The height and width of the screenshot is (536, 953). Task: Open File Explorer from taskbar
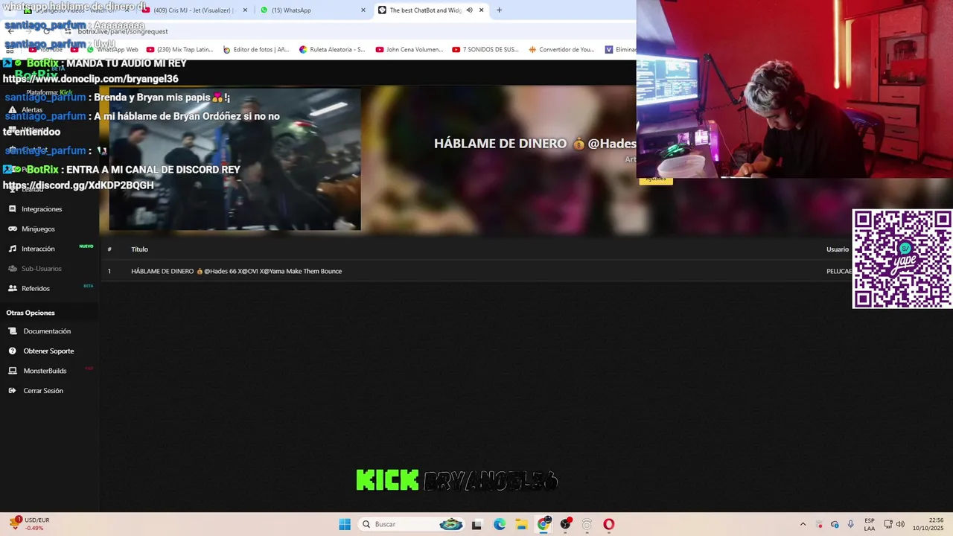(521, 524)
